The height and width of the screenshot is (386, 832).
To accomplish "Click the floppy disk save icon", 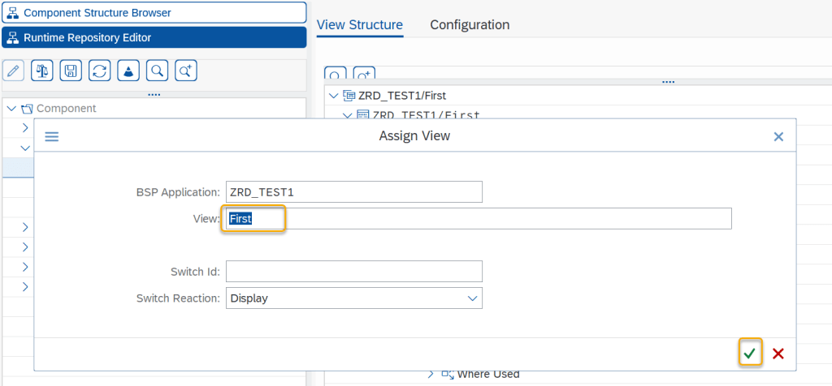I will tap(71, 71).
